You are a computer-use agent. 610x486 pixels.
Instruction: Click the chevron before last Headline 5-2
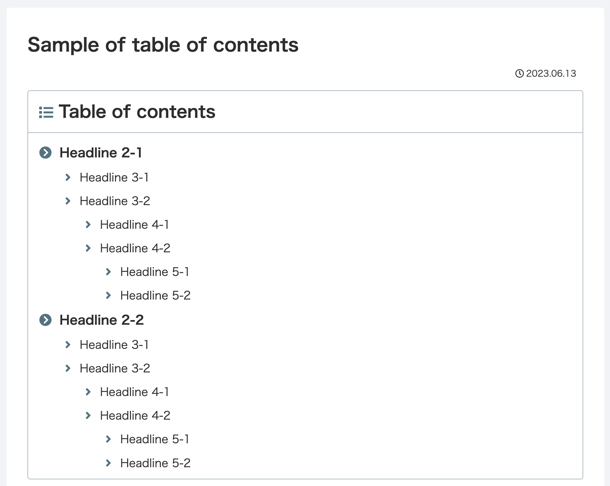coord(108,463)
